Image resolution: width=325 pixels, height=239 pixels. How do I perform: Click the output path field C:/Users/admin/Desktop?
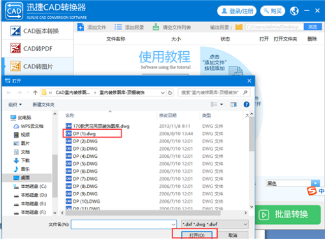275,27
